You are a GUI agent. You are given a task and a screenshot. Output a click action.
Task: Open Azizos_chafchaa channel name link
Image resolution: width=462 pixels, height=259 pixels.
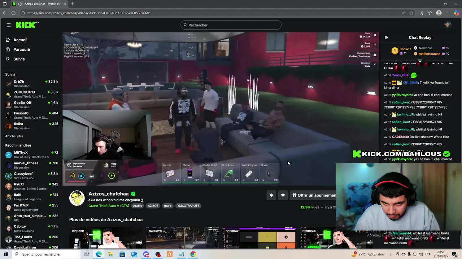coord(109,194)
